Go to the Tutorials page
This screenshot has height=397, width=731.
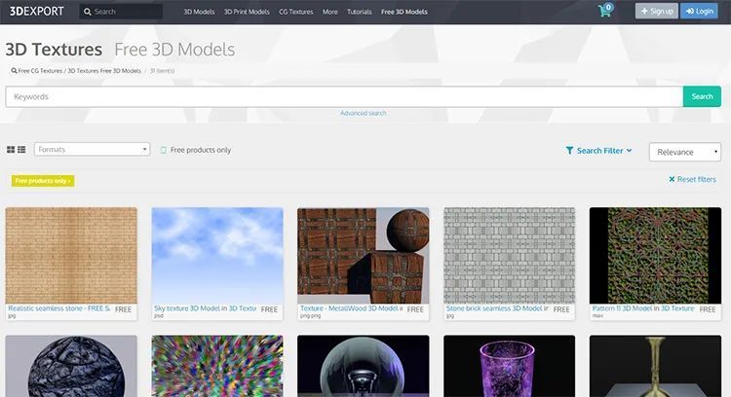(360, 12)
